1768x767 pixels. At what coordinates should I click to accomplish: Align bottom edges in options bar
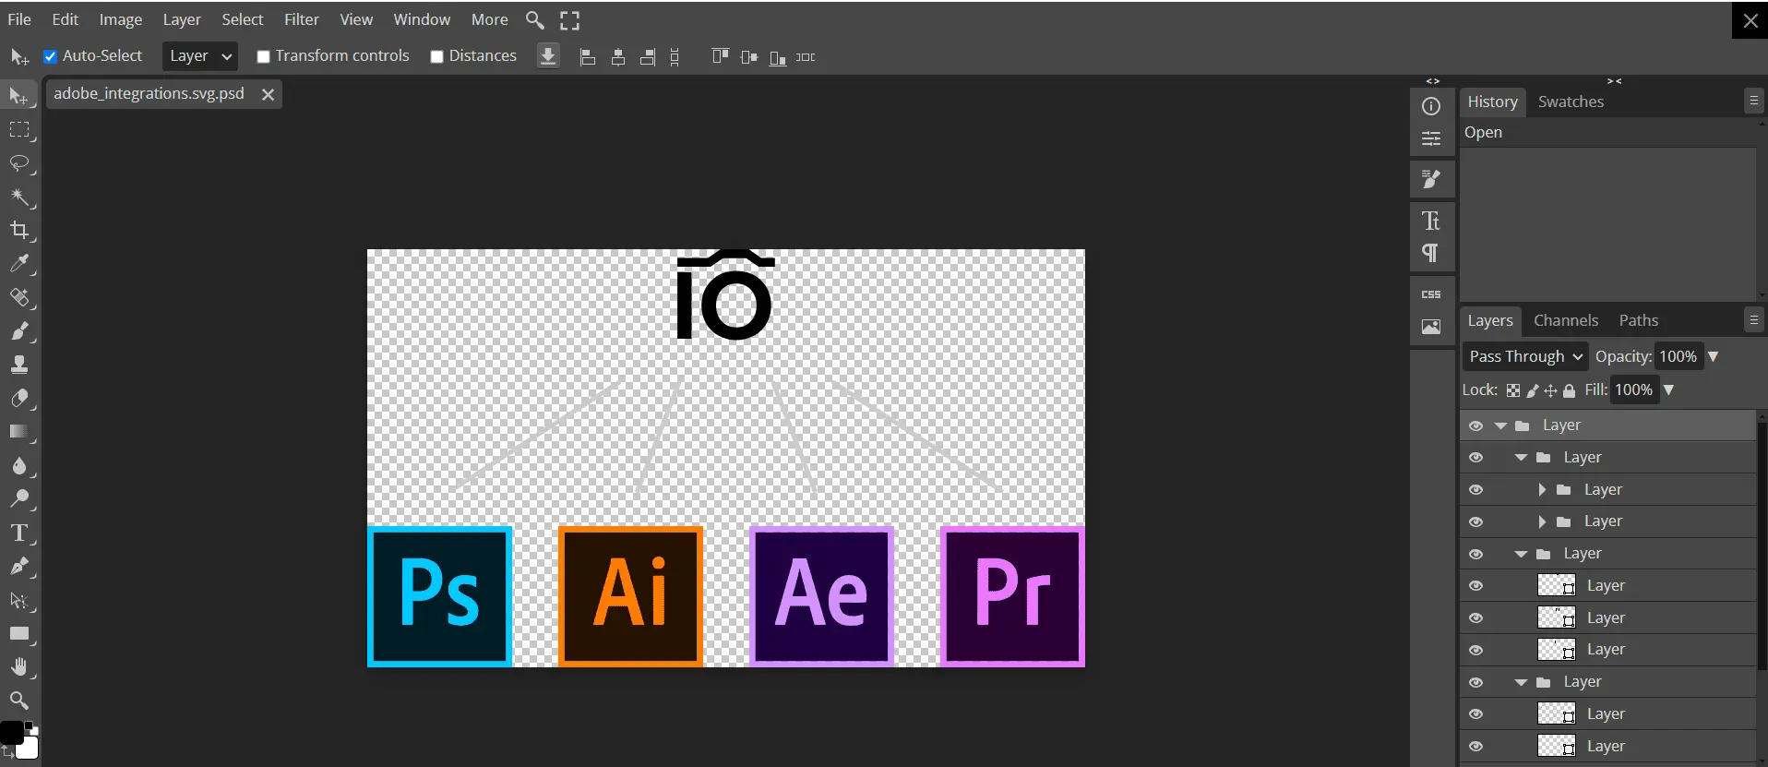[x=778, y=57]
